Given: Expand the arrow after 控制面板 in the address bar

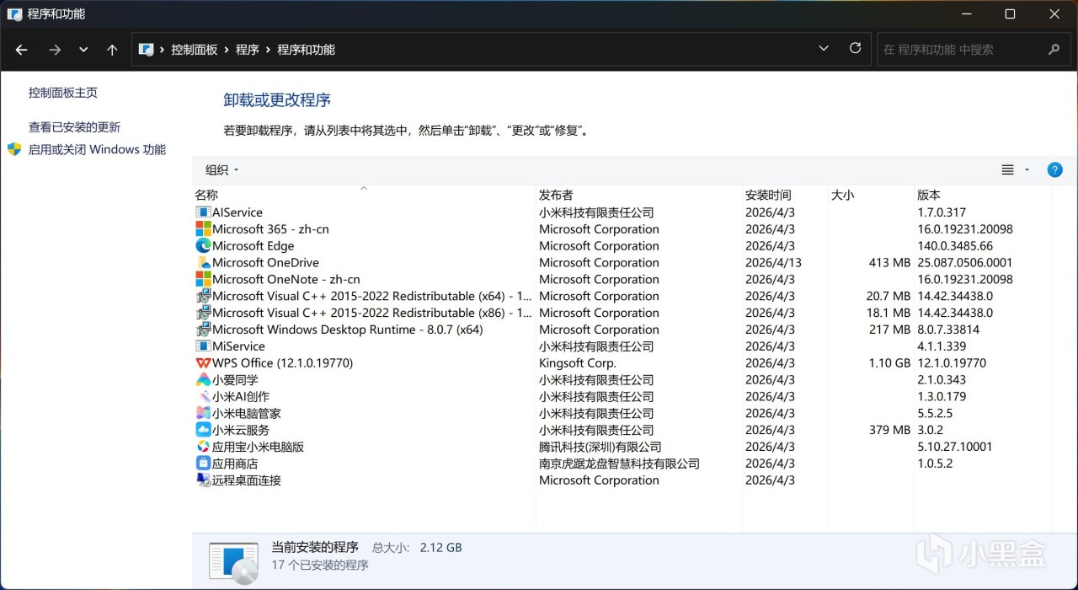Looking at the screenshot, I should [226, 50].
